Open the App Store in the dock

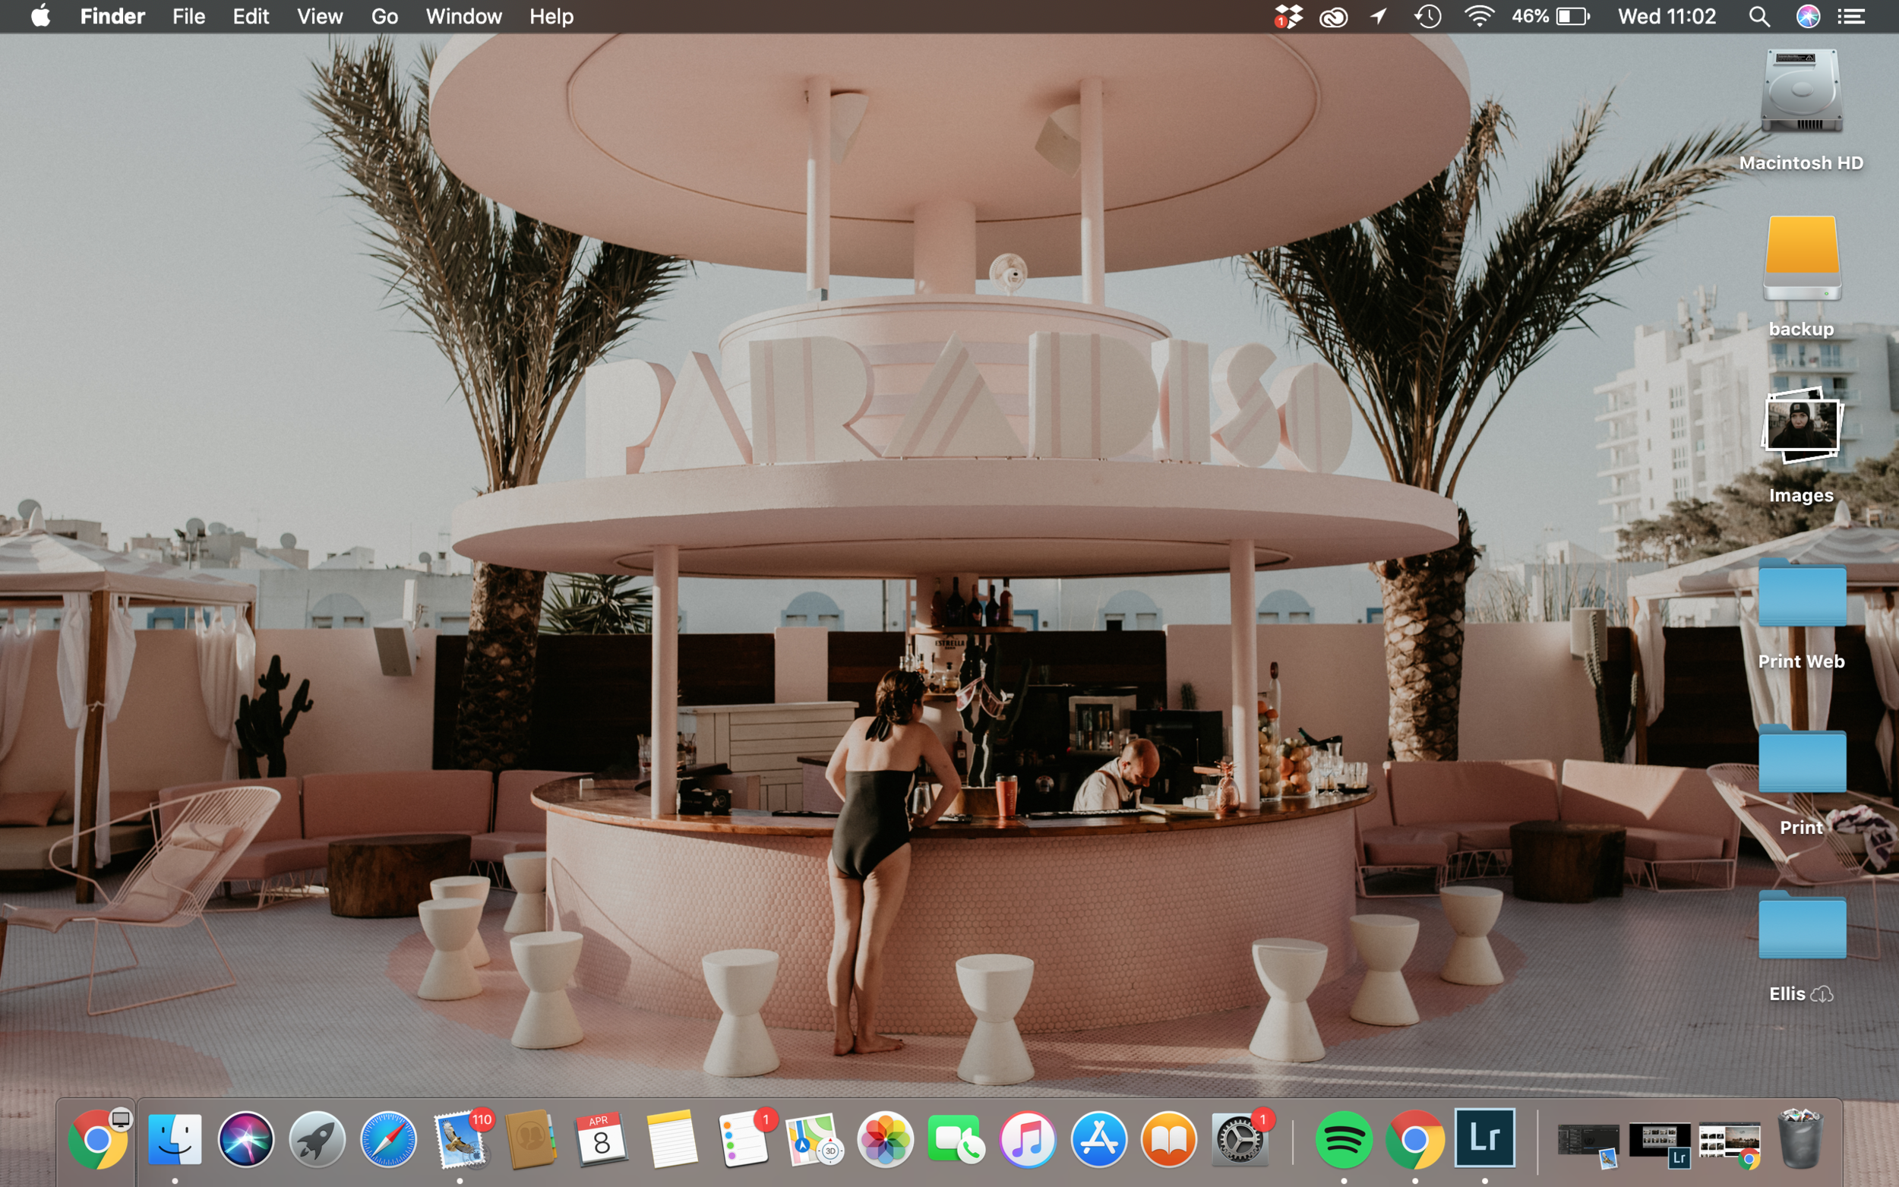1098,1139
